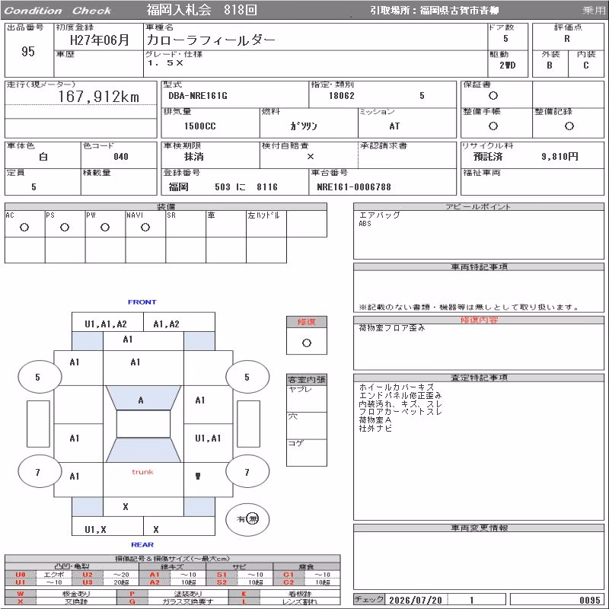Click the '左ハンドル' equipment cell
The width and height of the screenshot is (609, 609).
click(x=266, y=224)
